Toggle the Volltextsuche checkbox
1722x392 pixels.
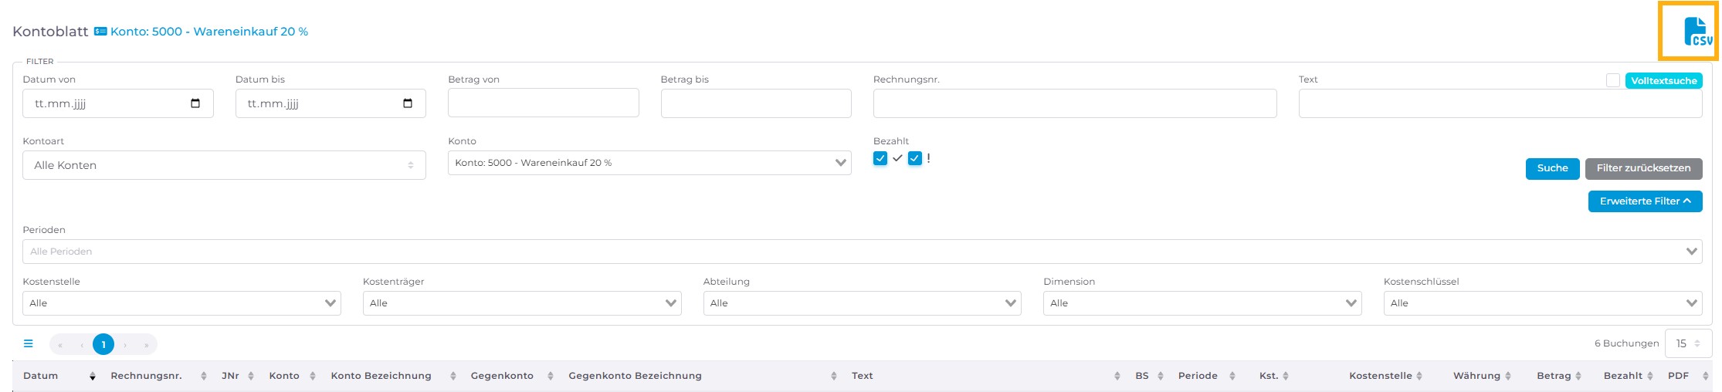pyautogui.click(x=1612, y=80)
